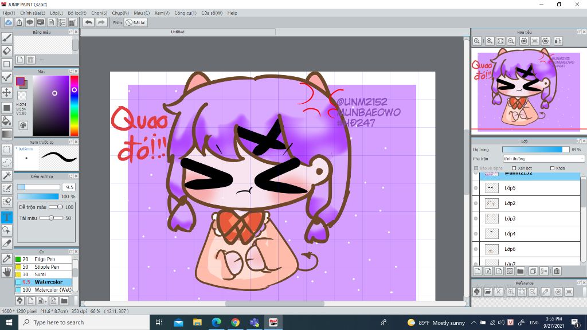Select the transparent color swatch
Image resolution: width=587 pixels, height=330 pixels.
(x=22, y=96)
